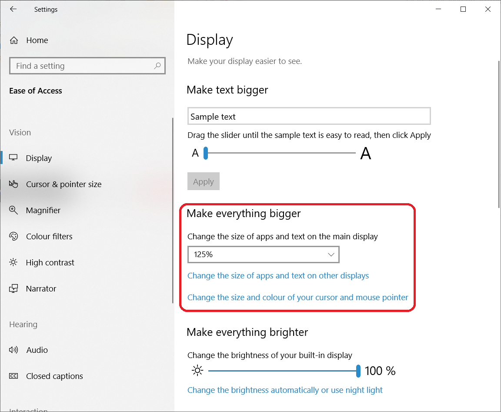Open Cursor & pointer size settings
The width and height of the screenshot is (501, 412).
tap(63, 184)
